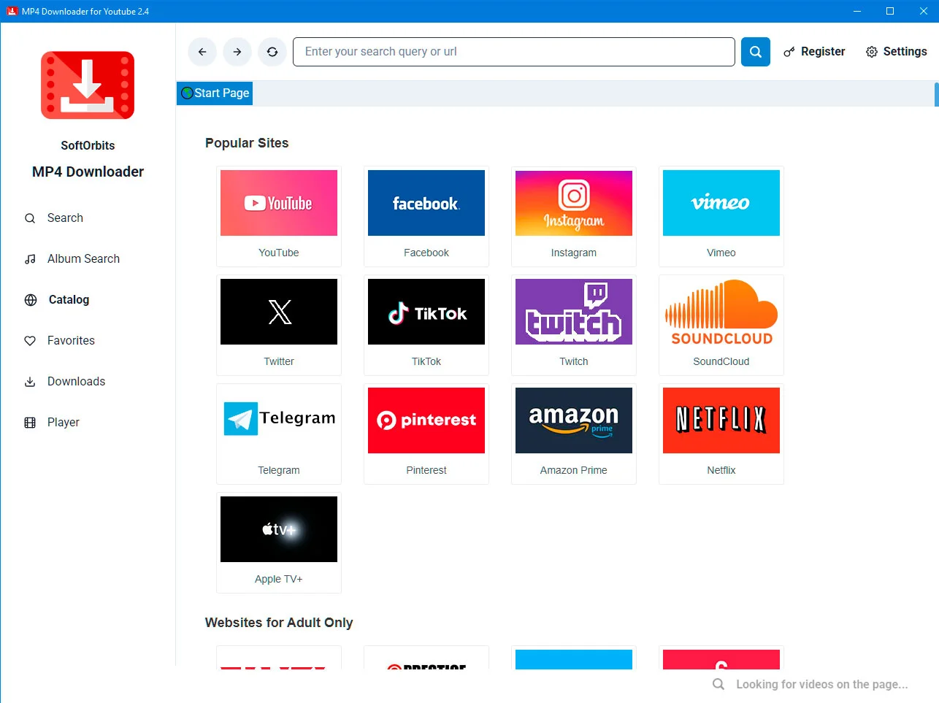This screenshot has width=939, height=703.
Task: Refresh the current page
Action: [x=272, y=52]
